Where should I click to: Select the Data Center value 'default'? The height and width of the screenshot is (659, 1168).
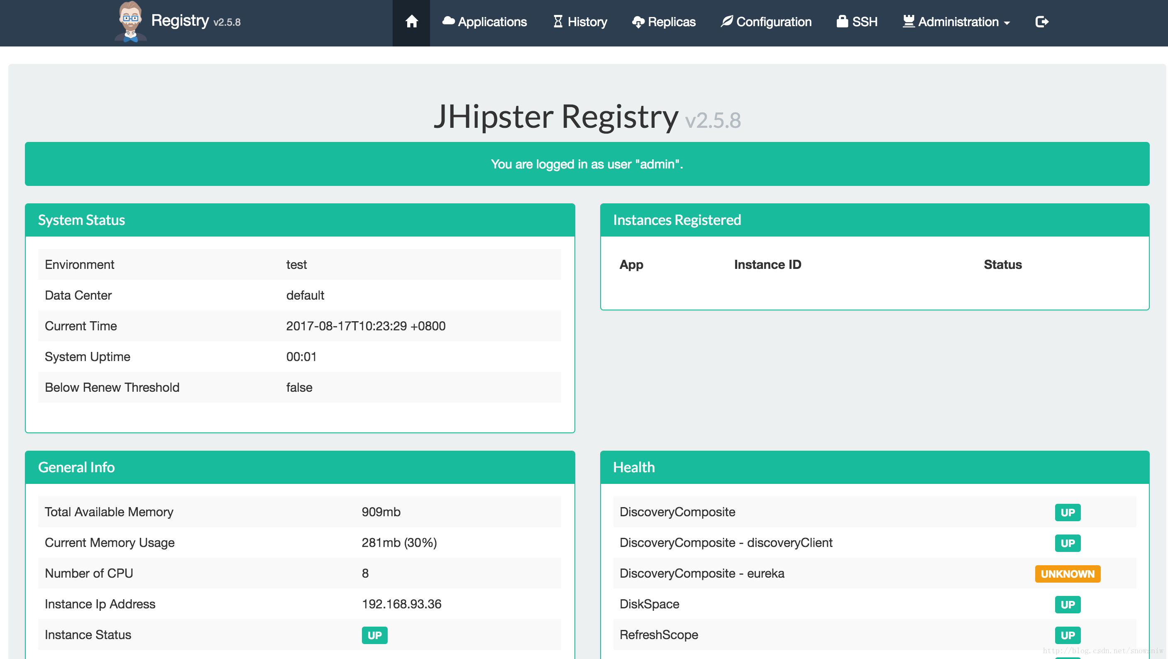point(305,295)
